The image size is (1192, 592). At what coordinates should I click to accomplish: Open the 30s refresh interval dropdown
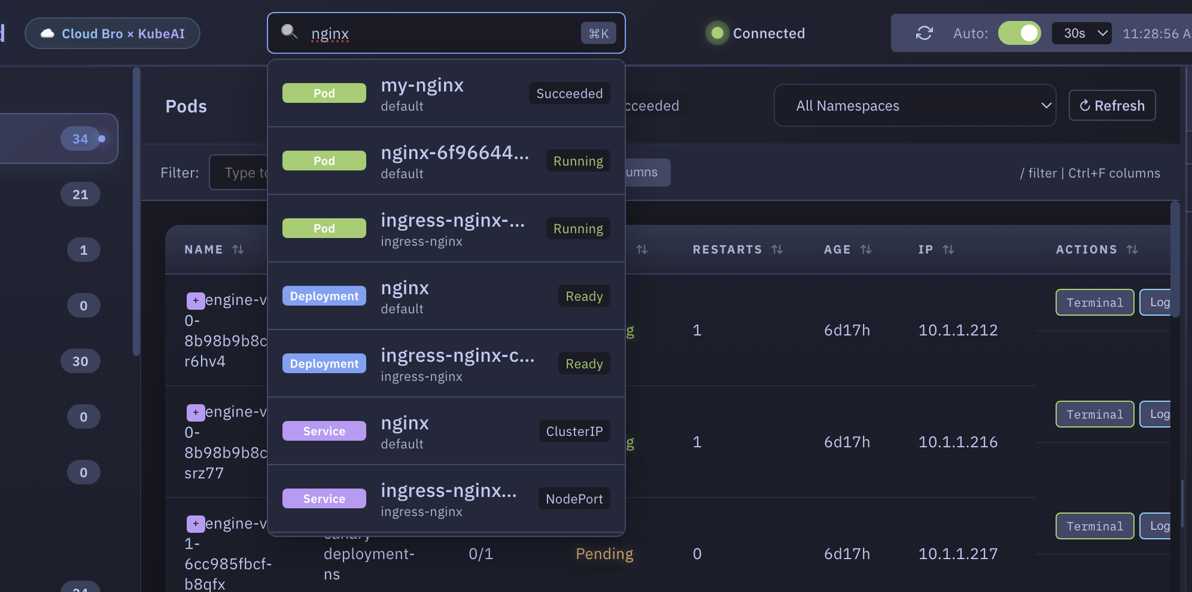tap(1081, 33)
